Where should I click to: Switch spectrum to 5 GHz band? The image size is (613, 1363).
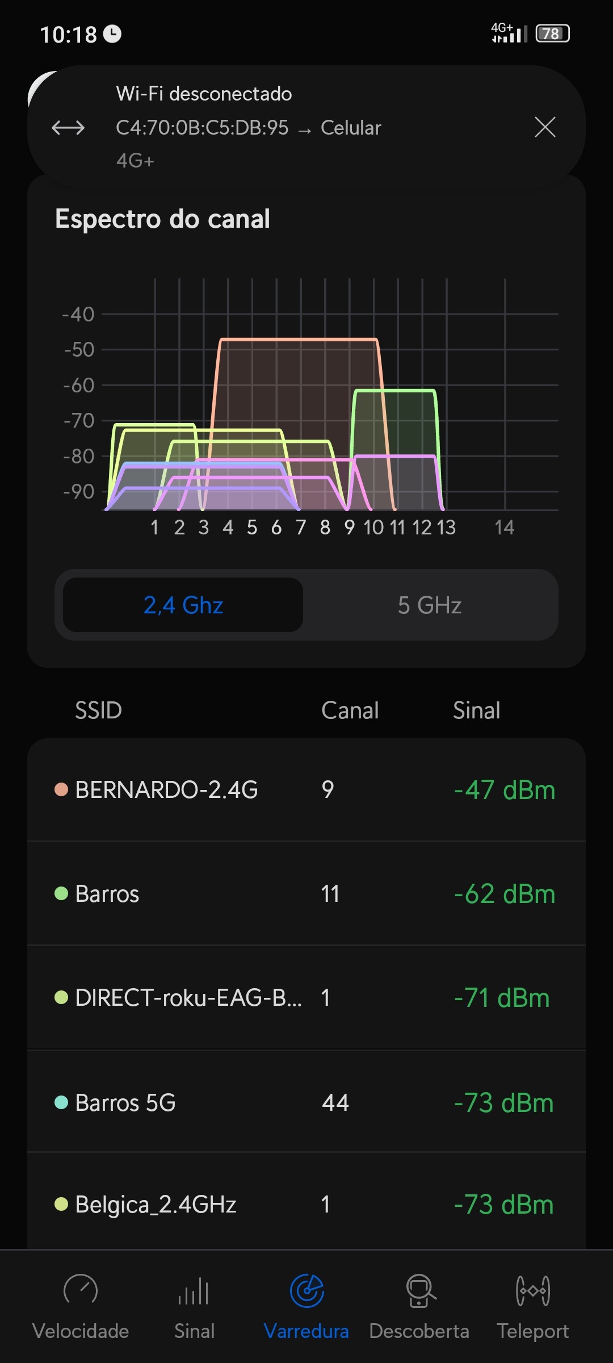pos(430,605)
